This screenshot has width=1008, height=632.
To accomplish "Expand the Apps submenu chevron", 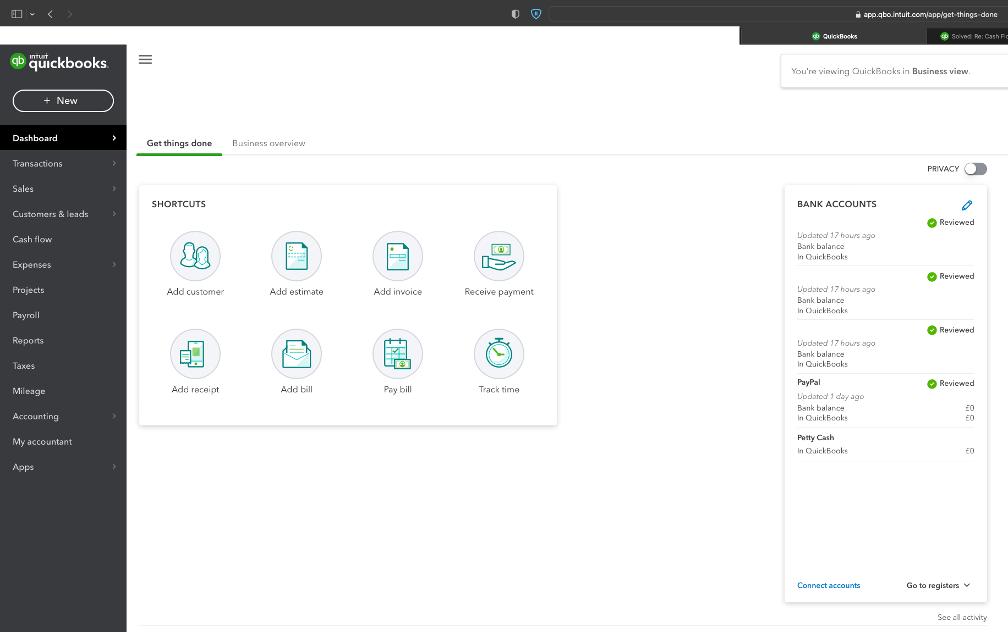I will click(x=114, y=467).
